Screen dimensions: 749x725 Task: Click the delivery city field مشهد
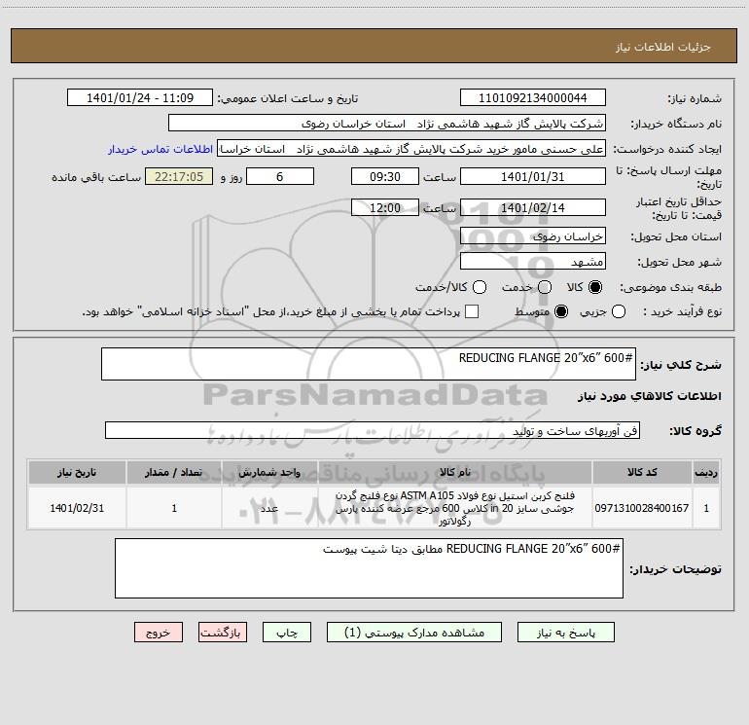[x=533, y=262]
